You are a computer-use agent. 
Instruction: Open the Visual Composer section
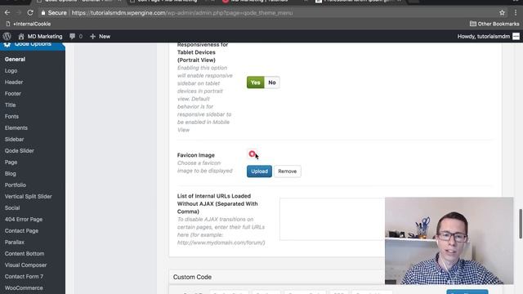(25, 265)
